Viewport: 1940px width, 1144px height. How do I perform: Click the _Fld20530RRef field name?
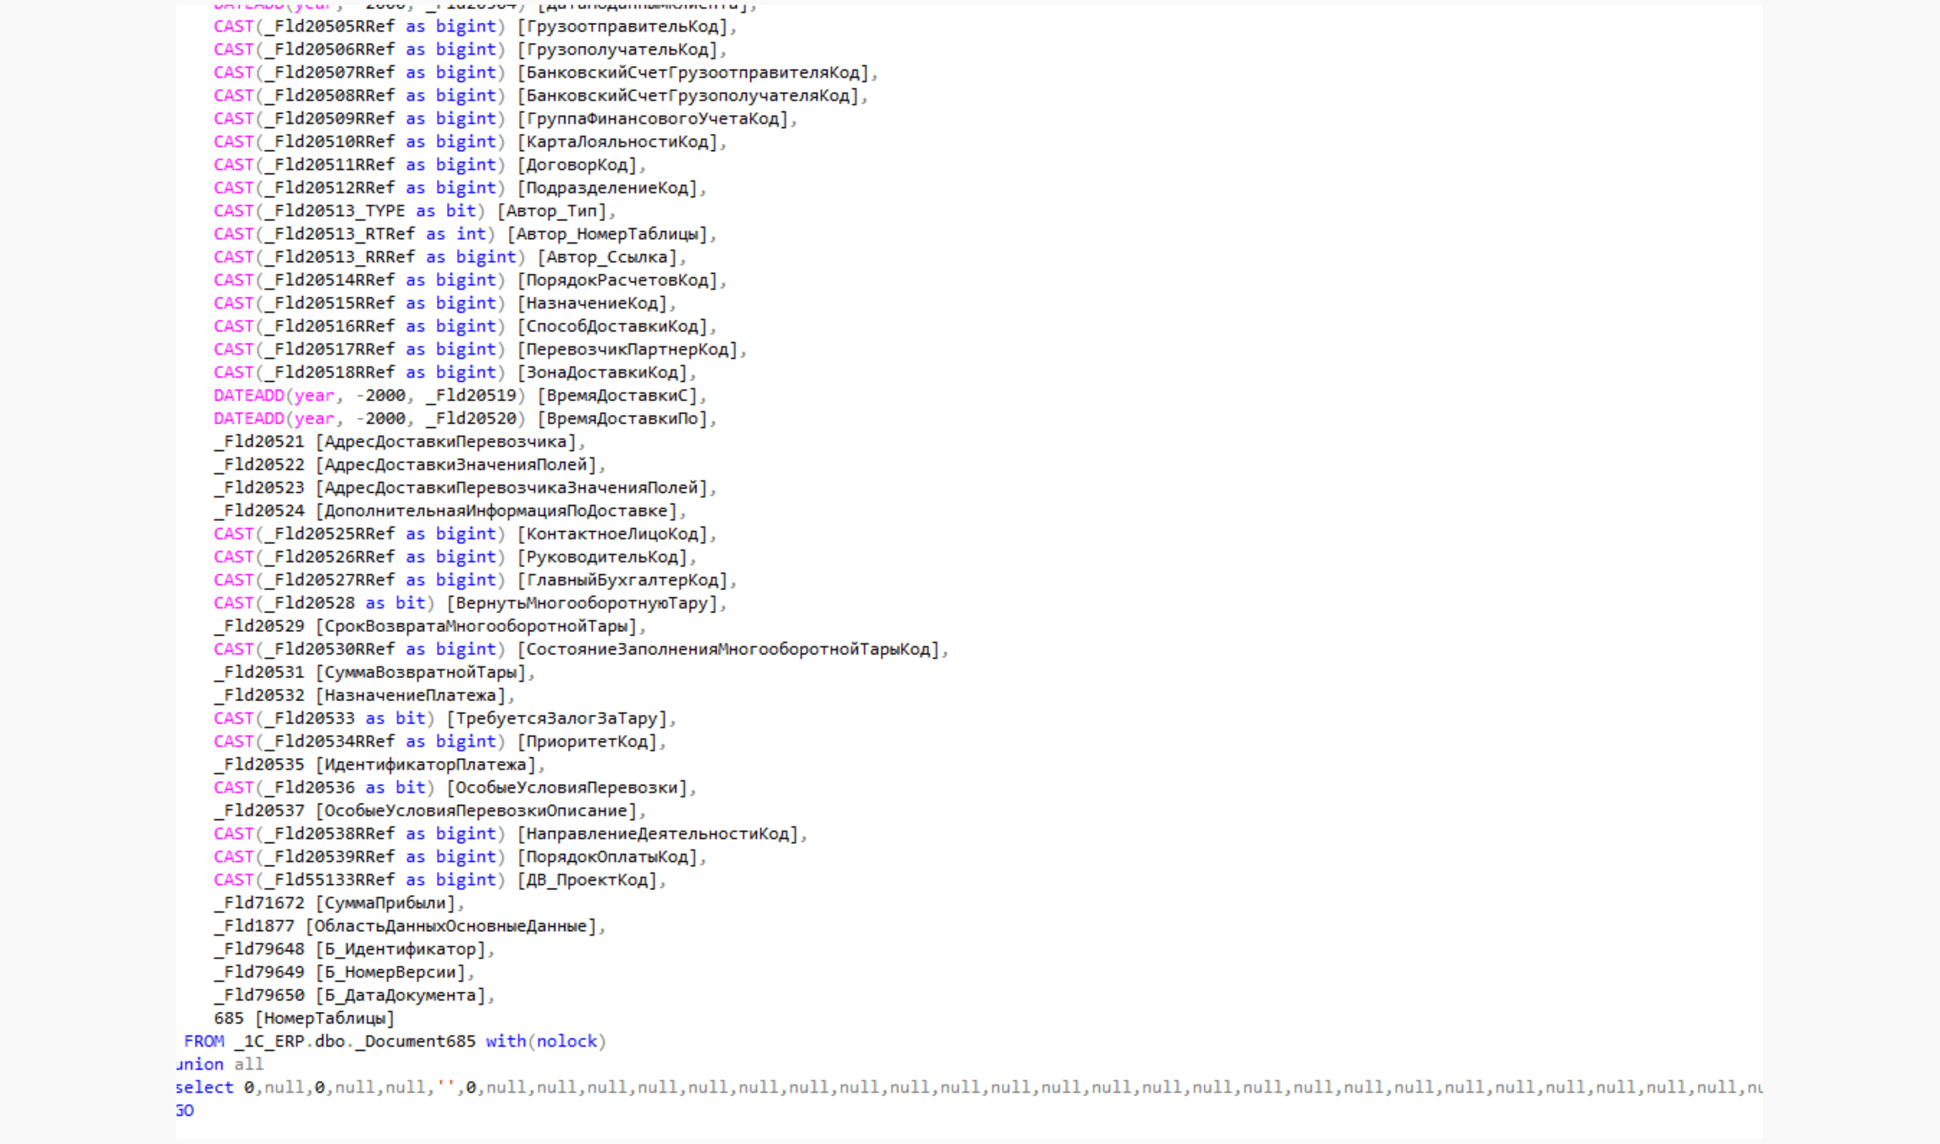point(330,650)
